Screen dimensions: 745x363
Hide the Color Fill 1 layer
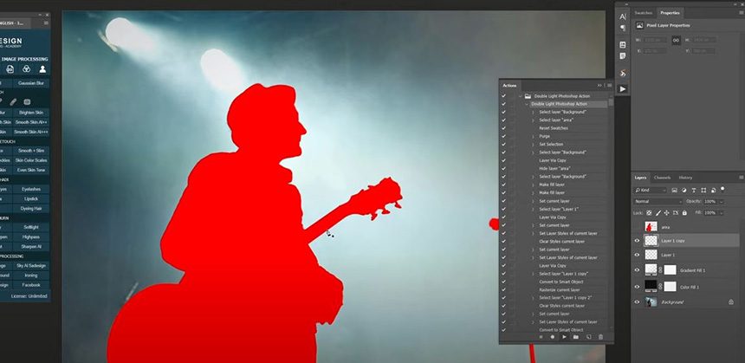(x=637, y=287)
